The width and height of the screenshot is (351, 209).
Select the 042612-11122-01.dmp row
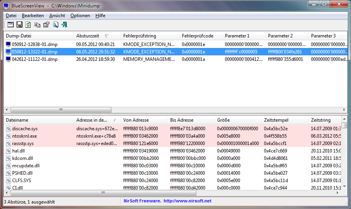(175, 59)
